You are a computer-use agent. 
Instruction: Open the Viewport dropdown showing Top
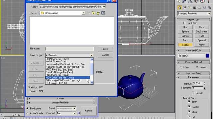click(x=74, y=113)
